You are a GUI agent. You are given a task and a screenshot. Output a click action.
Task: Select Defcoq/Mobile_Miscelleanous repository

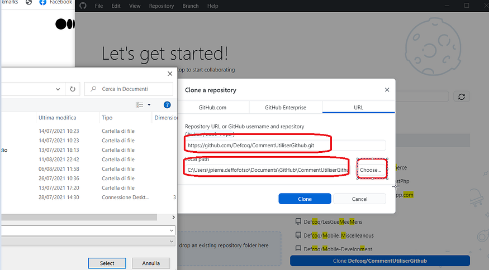click(338, 235)
